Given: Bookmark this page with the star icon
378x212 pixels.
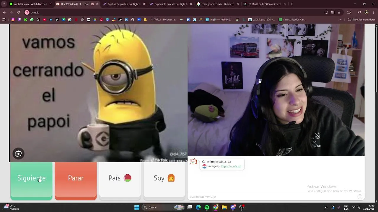Looking at the screenshot, I should 339,12.
